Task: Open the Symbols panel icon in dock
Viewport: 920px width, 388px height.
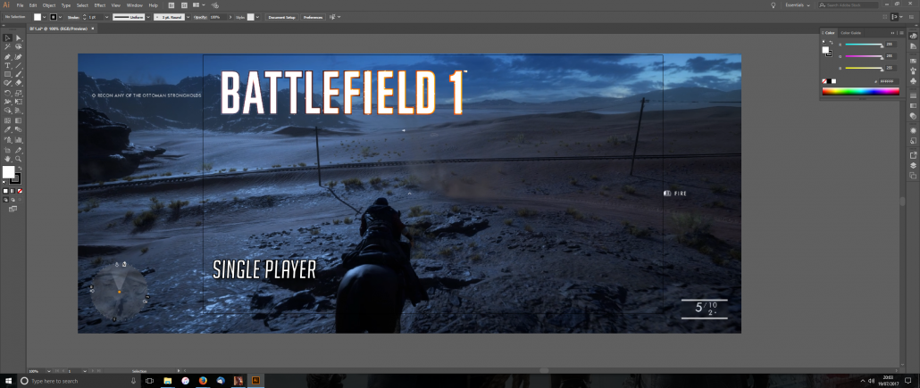Action: click(912, 80)
